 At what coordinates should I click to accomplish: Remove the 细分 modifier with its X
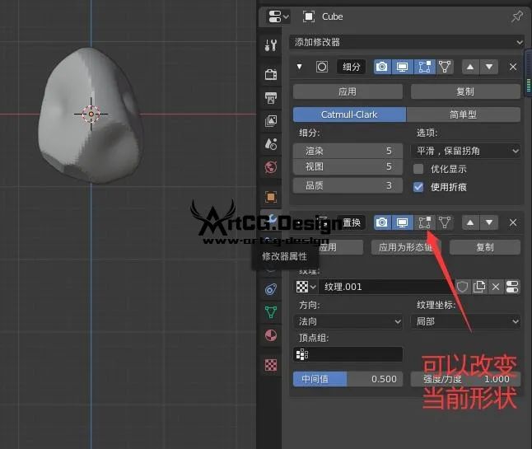[x=513, y=67]
